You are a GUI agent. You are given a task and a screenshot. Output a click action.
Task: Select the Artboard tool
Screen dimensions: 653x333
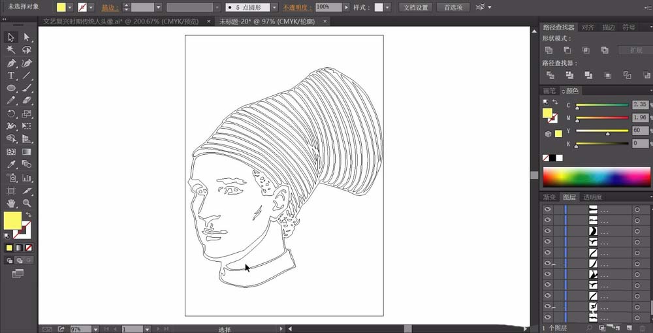[x=11, y=191]
